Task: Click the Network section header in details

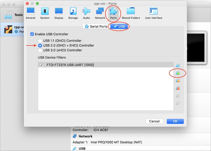Action: pos(85,136)
